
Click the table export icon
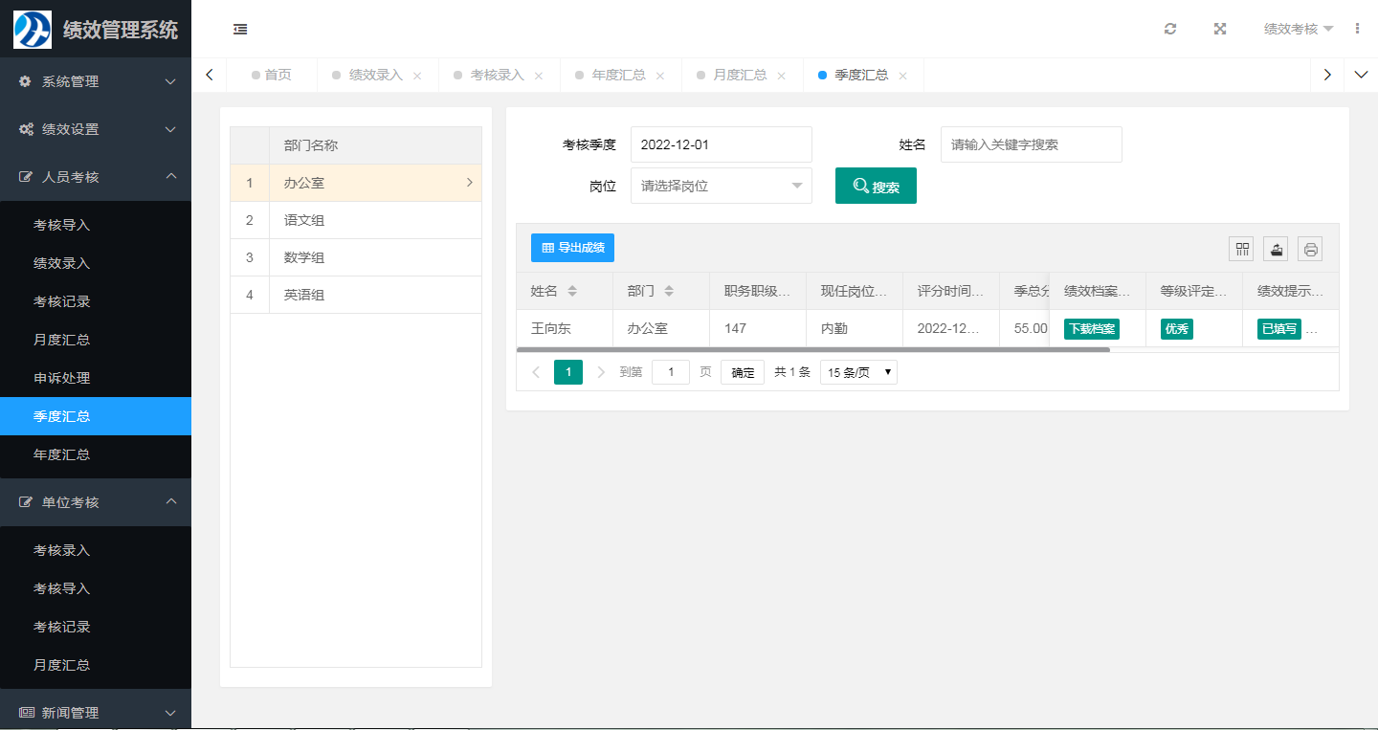click(1276, 249)
